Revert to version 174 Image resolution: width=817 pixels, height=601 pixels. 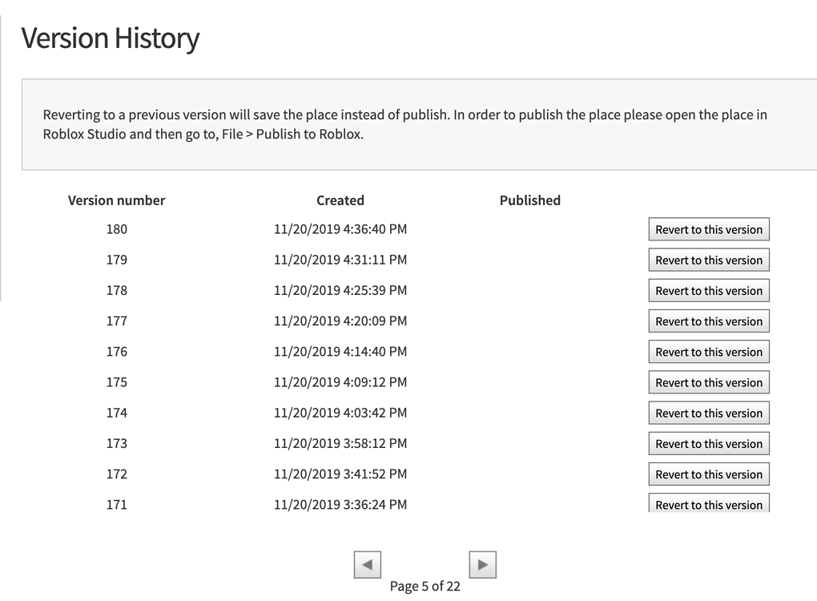pyautogui.click(x=709, y=413)
